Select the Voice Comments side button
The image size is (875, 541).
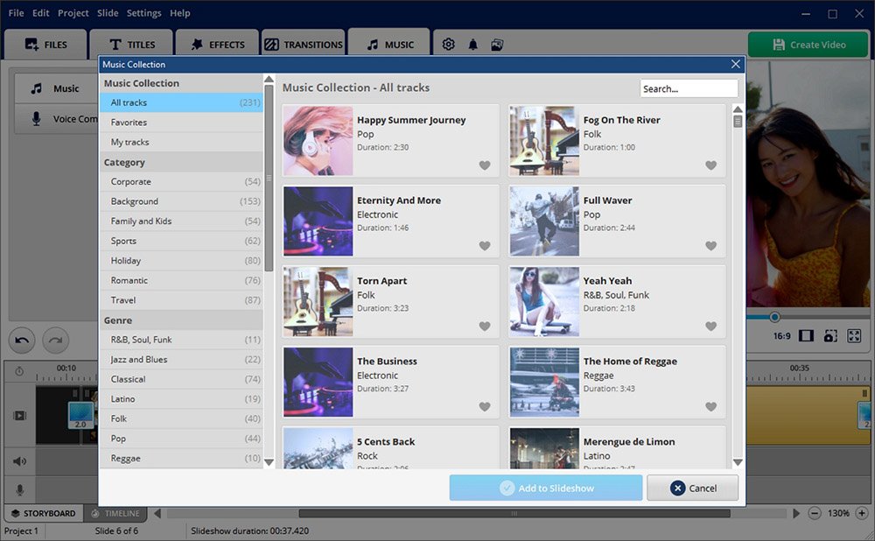pyautogui.click(x=56, y=119)
